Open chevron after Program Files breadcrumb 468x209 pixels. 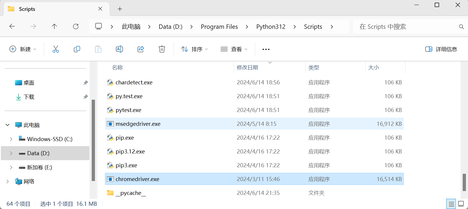[247, 27]
